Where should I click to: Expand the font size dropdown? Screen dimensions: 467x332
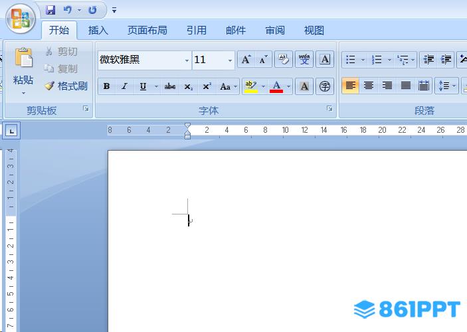pos(230,60)
